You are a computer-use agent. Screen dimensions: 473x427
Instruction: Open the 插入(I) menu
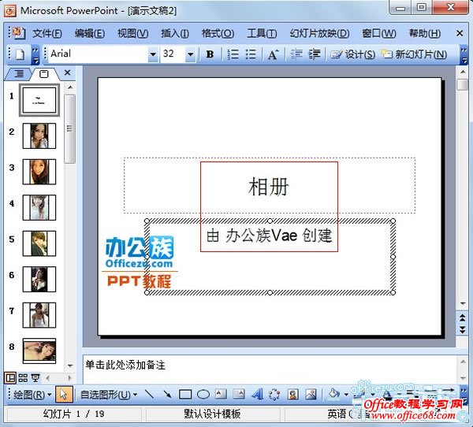[175, 33]
